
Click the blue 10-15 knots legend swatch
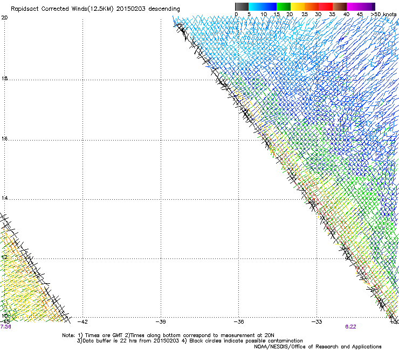click(x=270, y=6)
